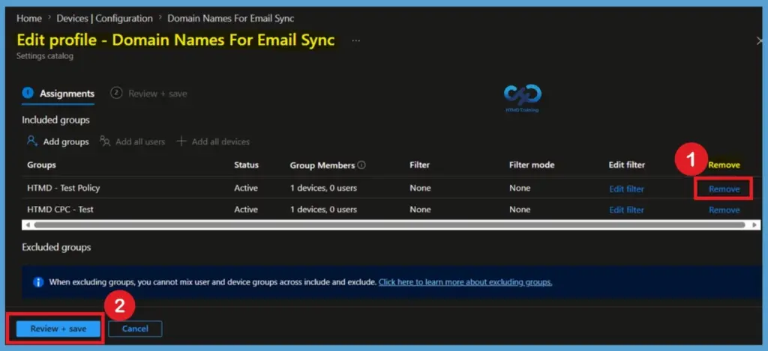This screenshot has width=768, height=351.
Task: Click the Excluded groups heading
Action: (x=56, y=248)
